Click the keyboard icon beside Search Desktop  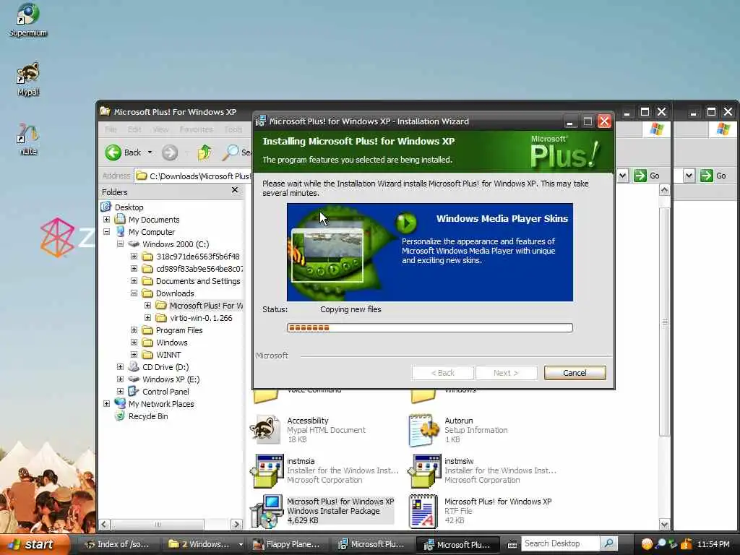click(512, 545)
